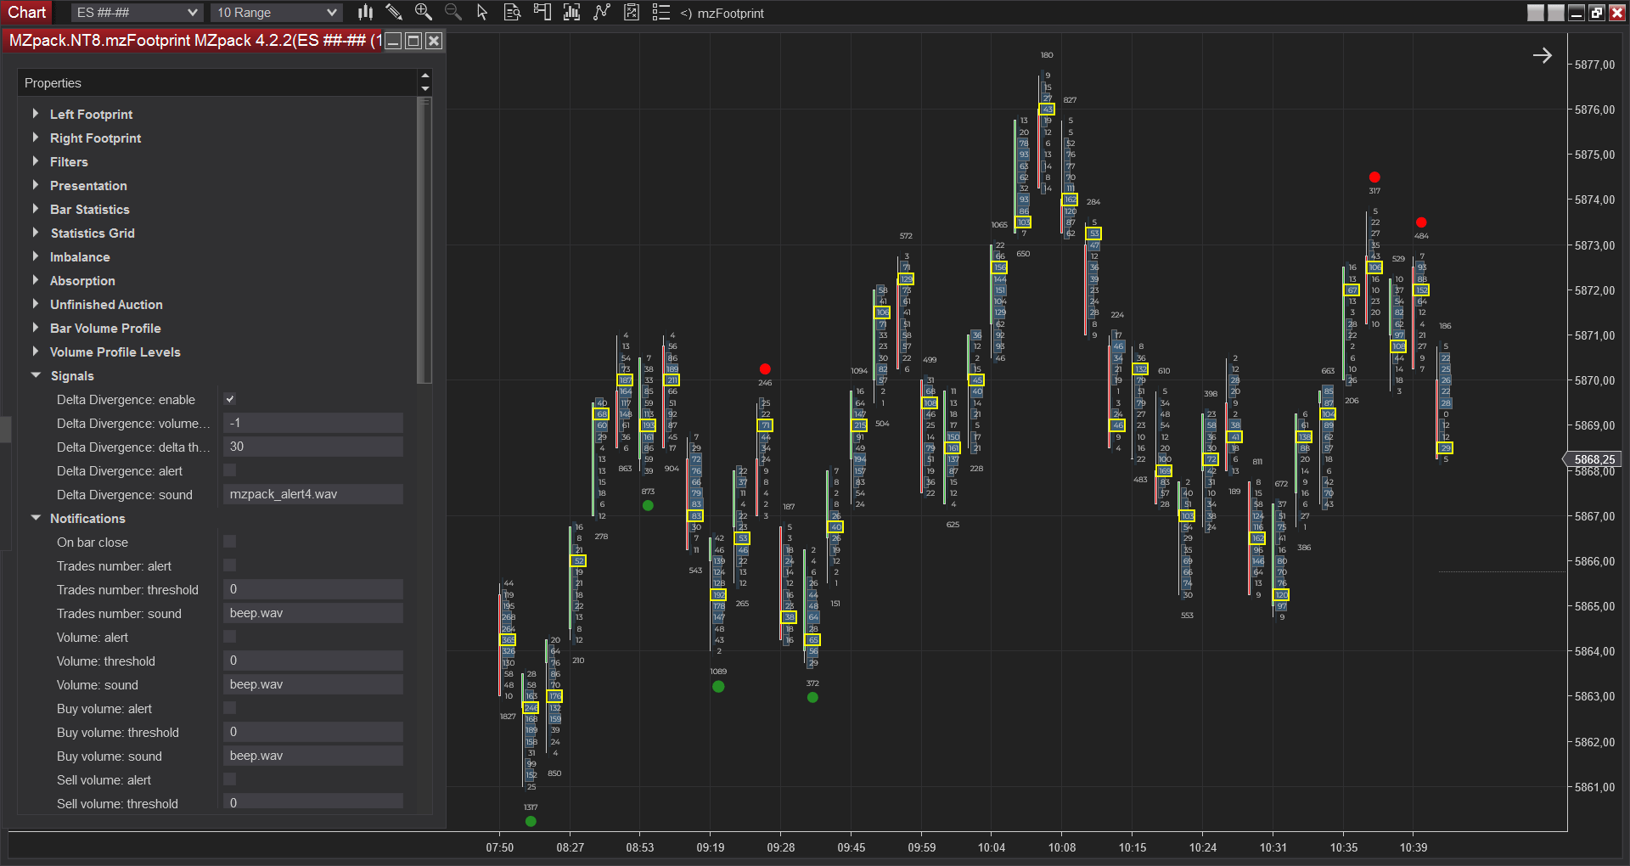Expand the Right Footprint section
Image resolution: width=1630 pixels, height=866 pixels.
tap(35, 138)
